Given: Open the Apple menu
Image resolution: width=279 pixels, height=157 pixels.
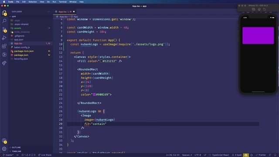Looking at the screenshot, I should click(4, 2).
